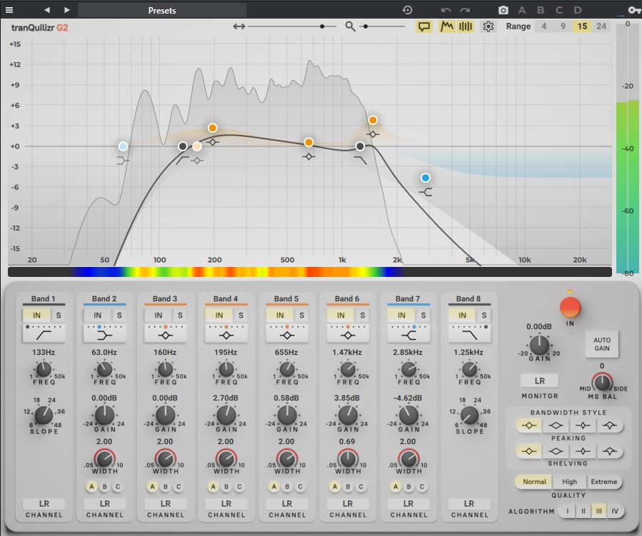Click the LR monitor button

540,381
